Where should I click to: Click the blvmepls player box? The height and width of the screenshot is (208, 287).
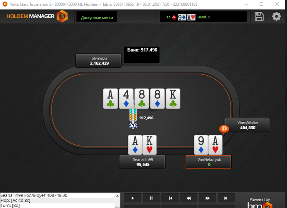(x=99, y=61)
